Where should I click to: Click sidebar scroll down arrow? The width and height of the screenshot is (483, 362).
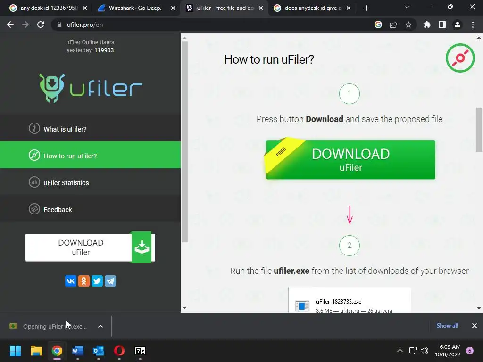pyautogui.click(x=184, y=308)
